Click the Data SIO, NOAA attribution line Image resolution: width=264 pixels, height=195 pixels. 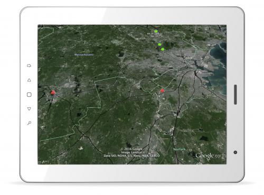tap(131, 156)
